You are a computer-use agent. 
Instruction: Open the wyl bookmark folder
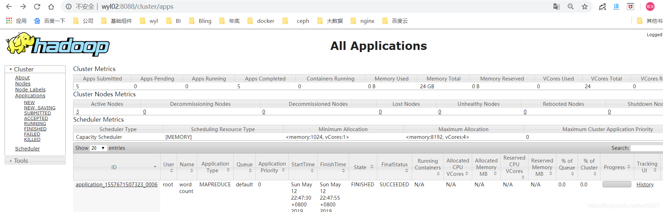(x=149, y=21)
